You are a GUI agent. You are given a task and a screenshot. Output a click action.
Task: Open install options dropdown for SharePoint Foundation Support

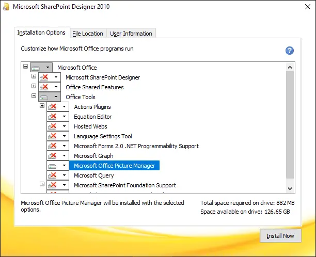[65, 185]
